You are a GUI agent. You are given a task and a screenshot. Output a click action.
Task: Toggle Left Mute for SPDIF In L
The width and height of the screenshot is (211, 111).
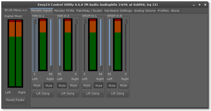tap(87, 85)
